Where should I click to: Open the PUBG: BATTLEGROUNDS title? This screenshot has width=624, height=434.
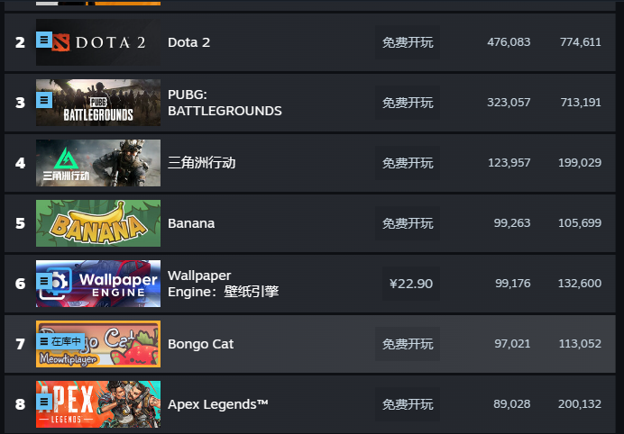point(225,103)
